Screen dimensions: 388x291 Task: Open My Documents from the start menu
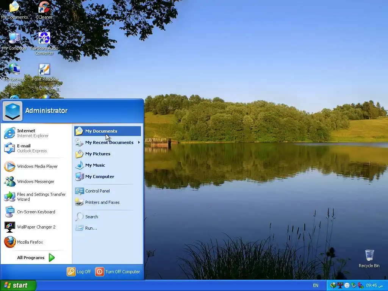click(107, 131)
